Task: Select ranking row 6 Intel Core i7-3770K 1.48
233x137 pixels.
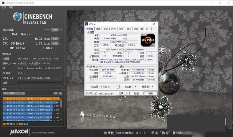Action: tap(31, 117)
